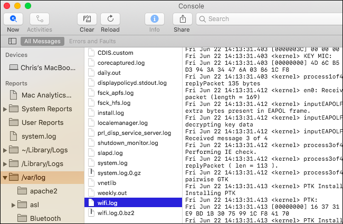
Task: Click the Now toolbar icon
Action: pyautogui.click(x=13, y=19)
